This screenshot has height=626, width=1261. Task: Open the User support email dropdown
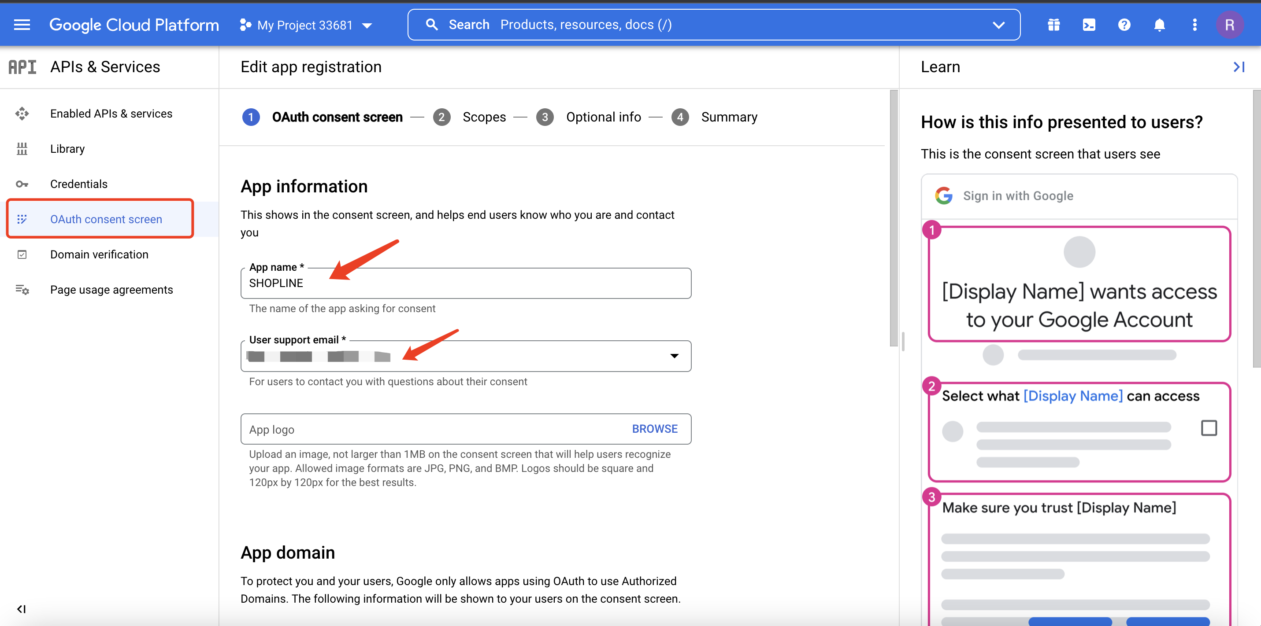[x=466, y=356]
